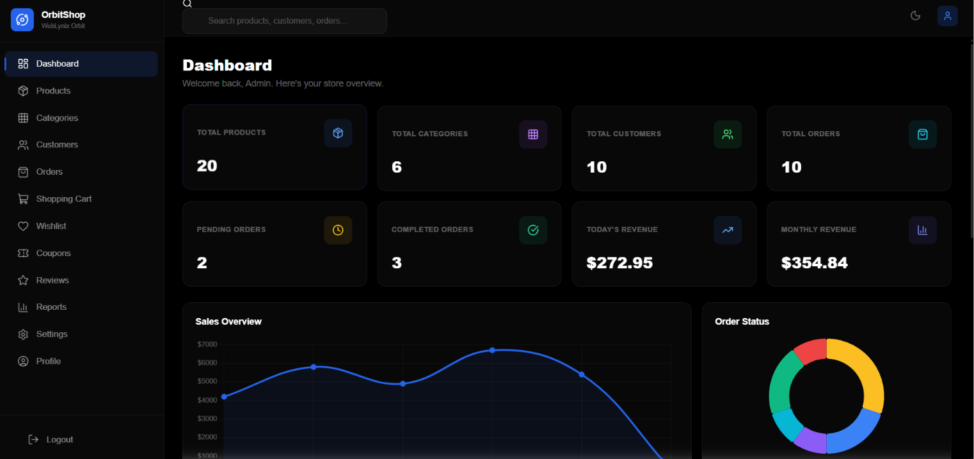Click the first sales chart data point

tap(224, 397)
